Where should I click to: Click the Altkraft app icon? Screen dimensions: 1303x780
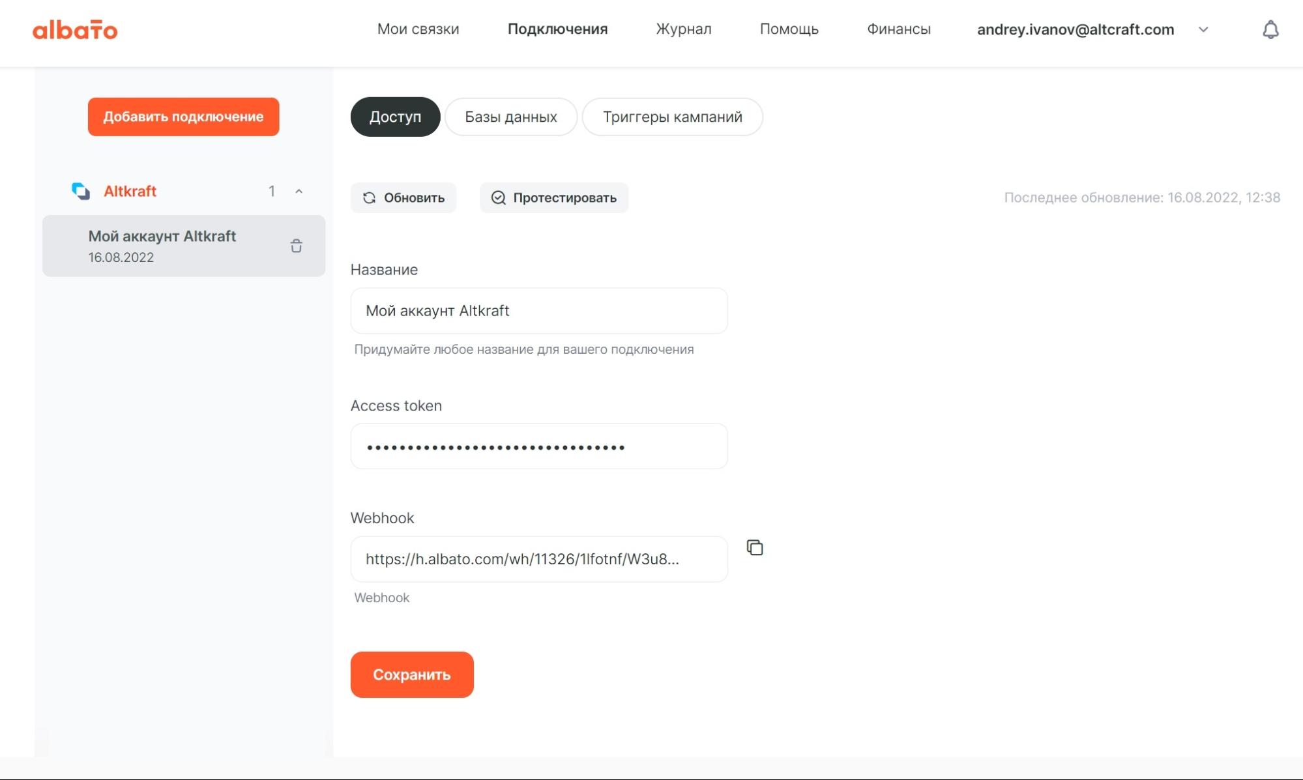pos(80,191)
